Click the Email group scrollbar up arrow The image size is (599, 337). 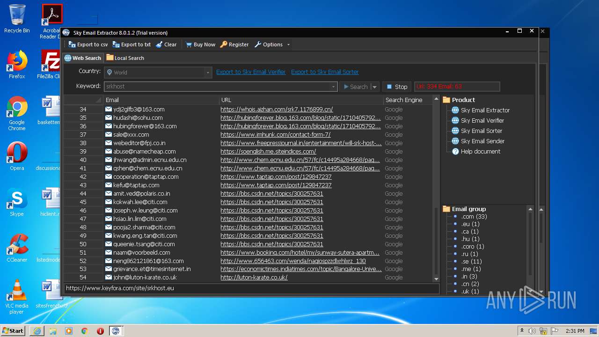pos(530,209)
